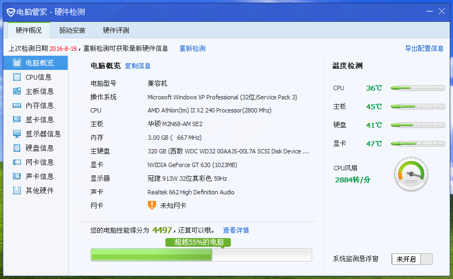Click the 超越55%的电脑 bubble label
The image size is (453, 279).
(x=198, y=242)
